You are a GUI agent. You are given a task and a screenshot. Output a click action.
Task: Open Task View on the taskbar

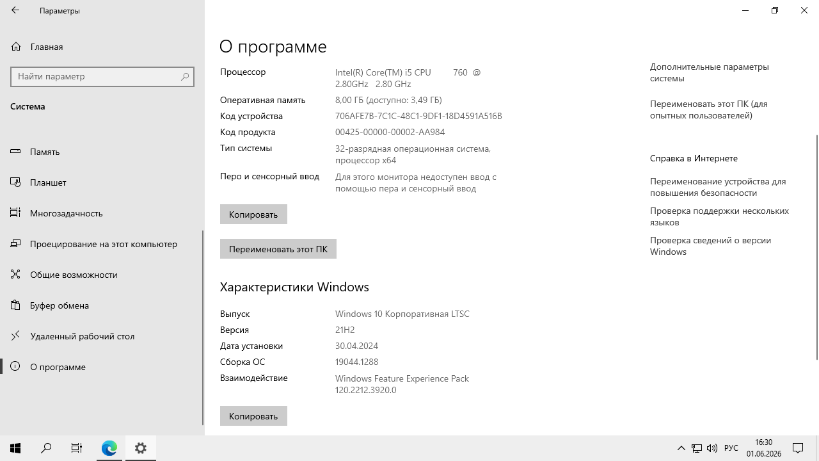pyautogui.click(x=77, y=448)
